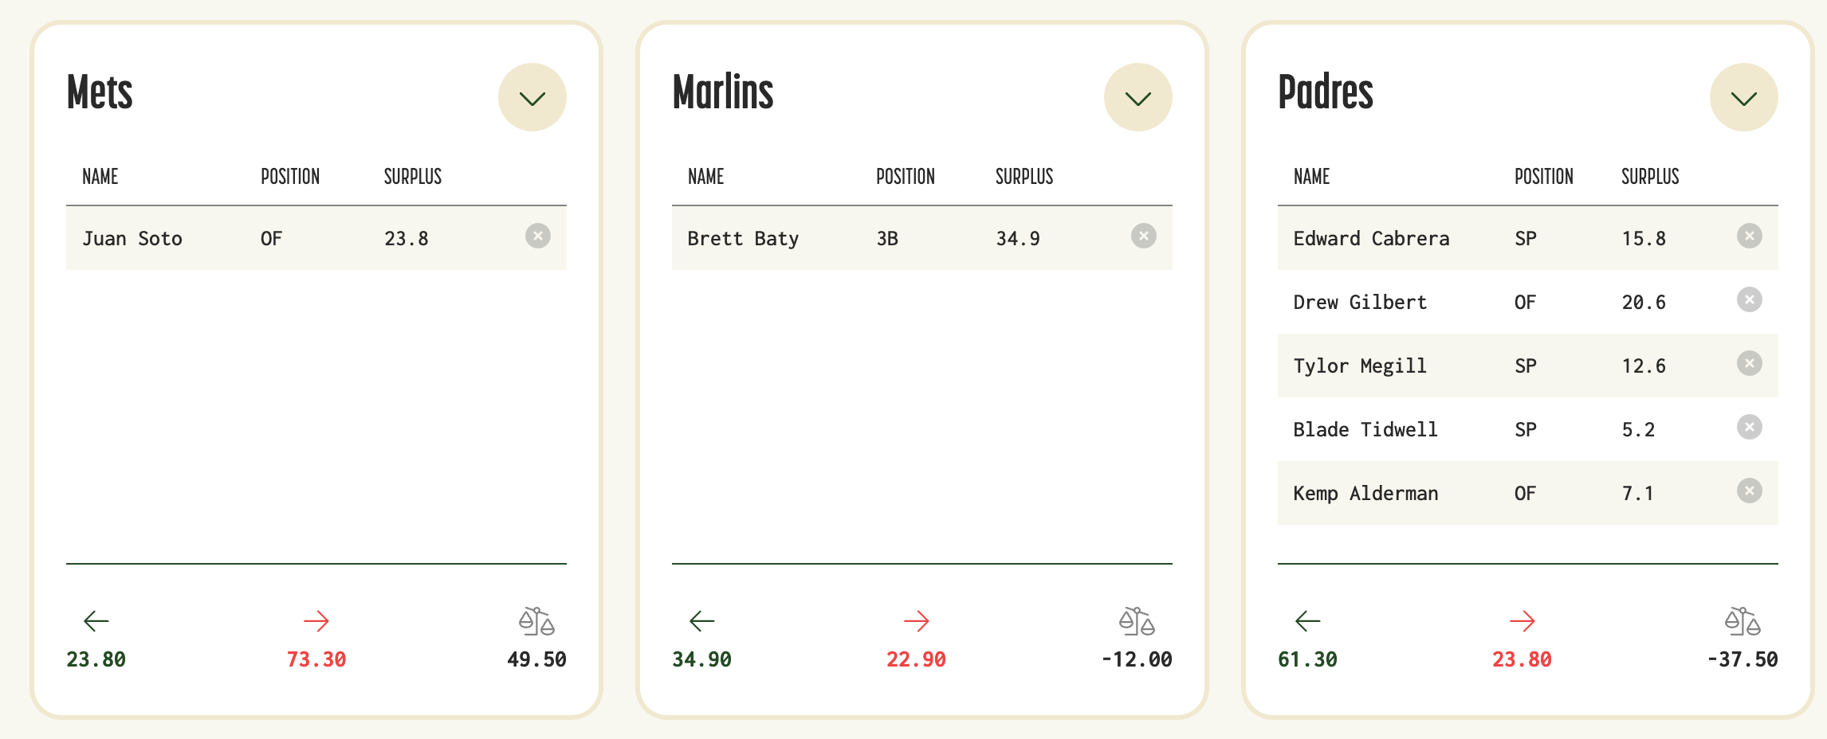Screen dimensions: 1827x739
Task: Remove Tylor Megill from the Padres list
Action: 1750,363
